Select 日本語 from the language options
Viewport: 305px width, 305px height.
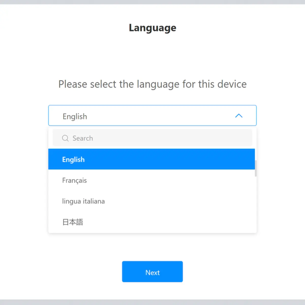point(151,222)
